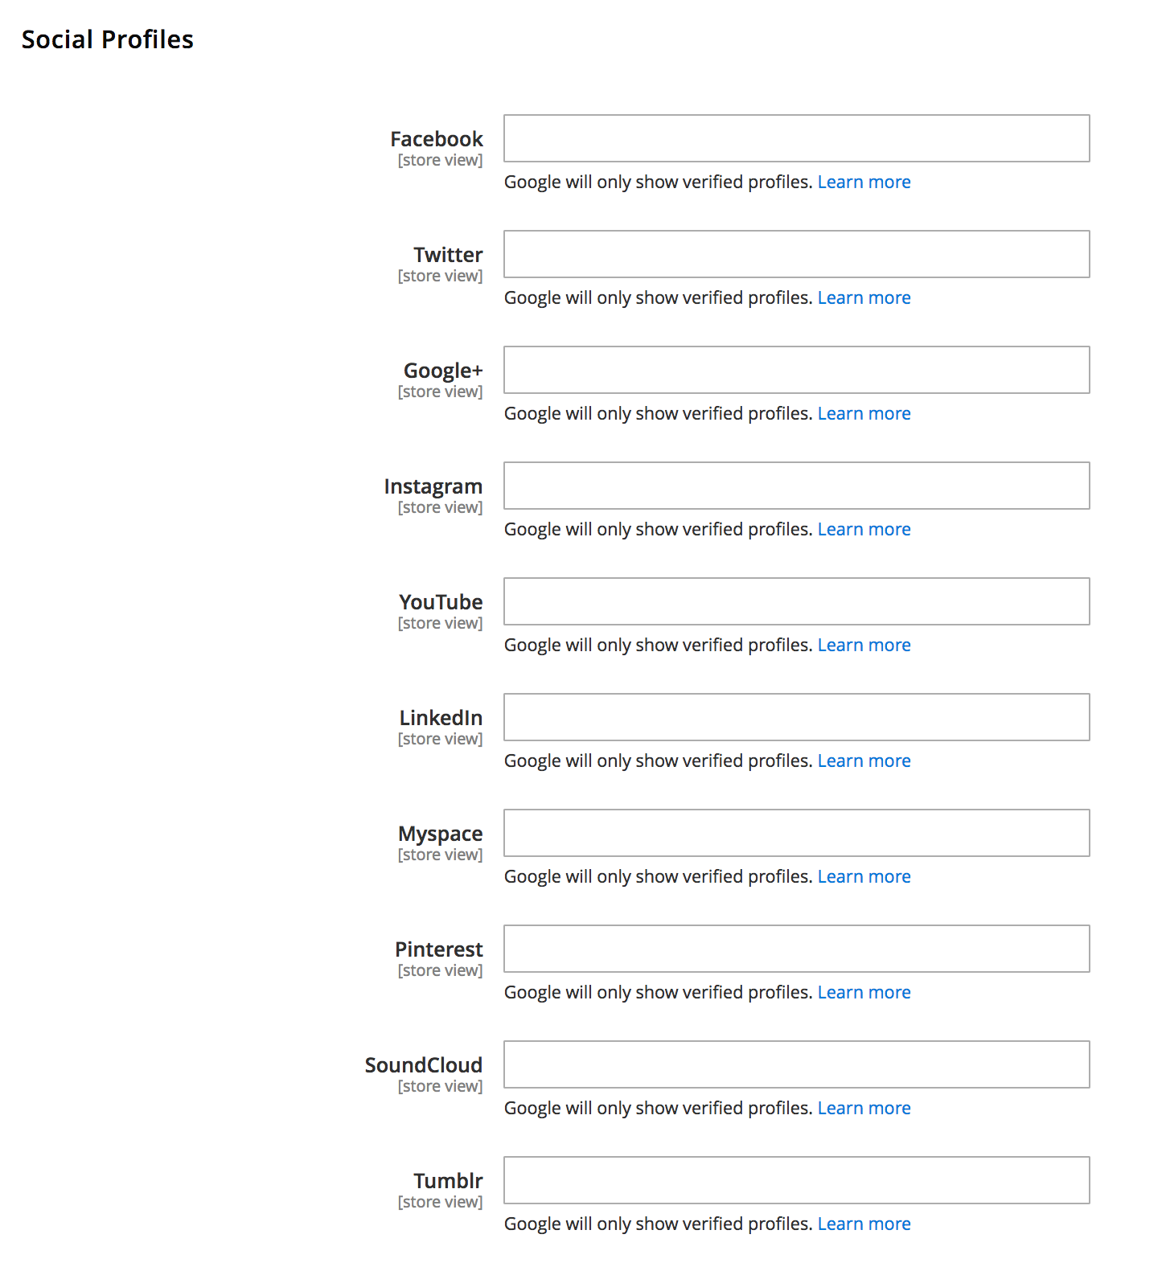The width and height of the screenshot is (1166, 1267).
Task: Select the Google+ profile input field
Action: 797,370
